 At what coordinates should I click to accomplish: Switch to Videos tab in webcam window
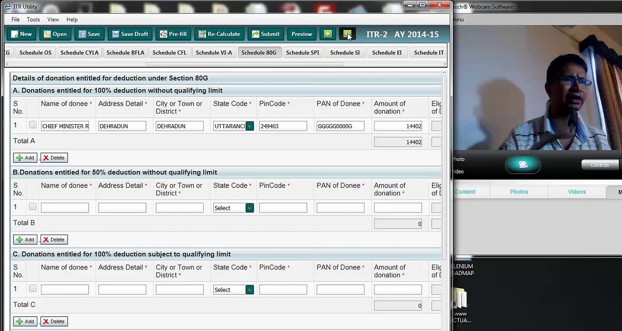tap(577, 192)
